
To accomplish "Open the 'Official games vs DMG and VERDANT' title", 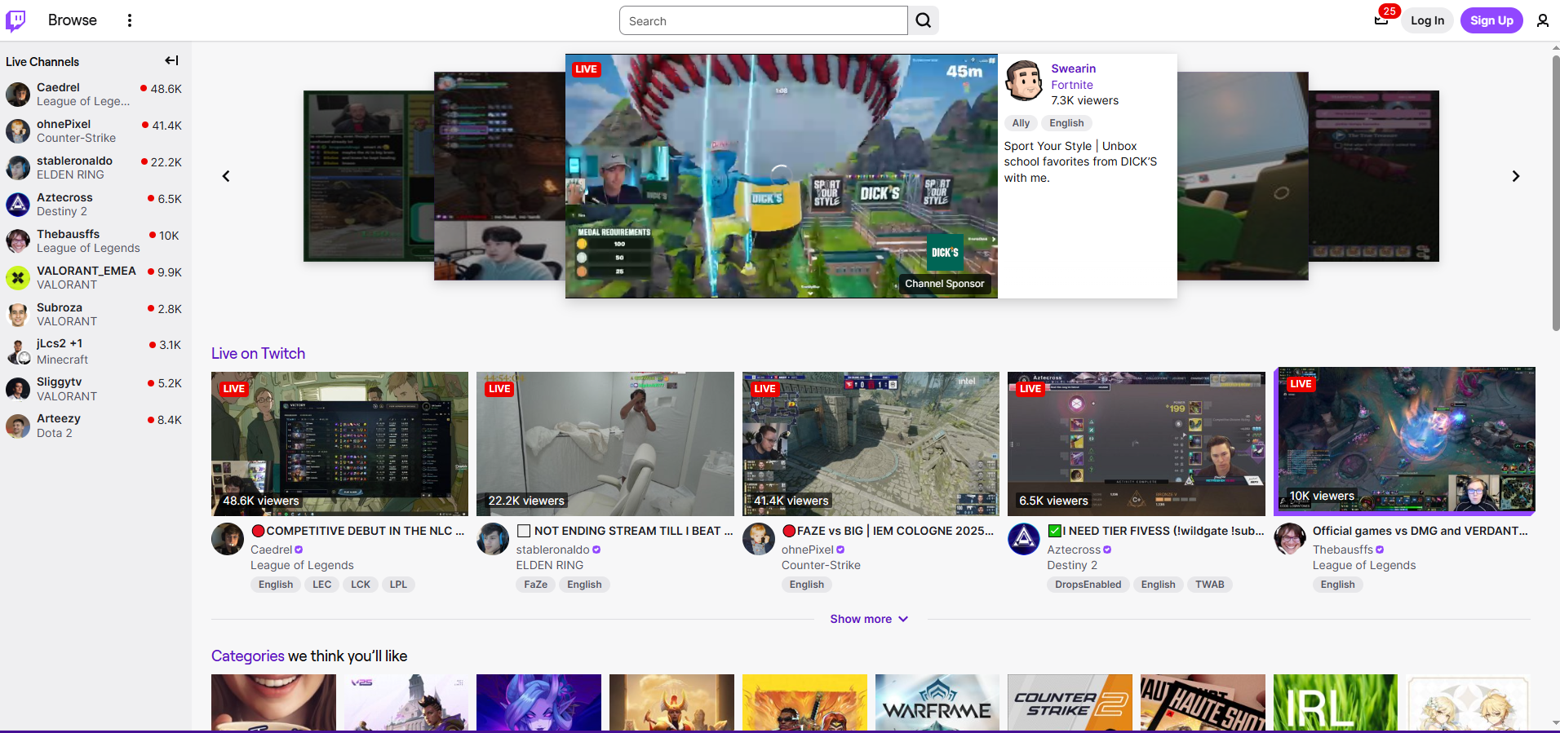I will coord(1420,531).
